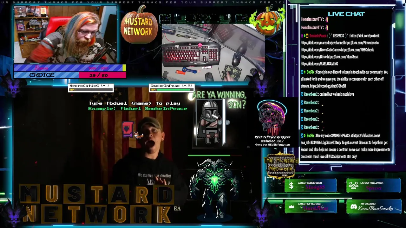The width and height of the screenshot is (406, 228).
Task: Open the kick.com/Murd3rcat link
Action: click(343, 57)
